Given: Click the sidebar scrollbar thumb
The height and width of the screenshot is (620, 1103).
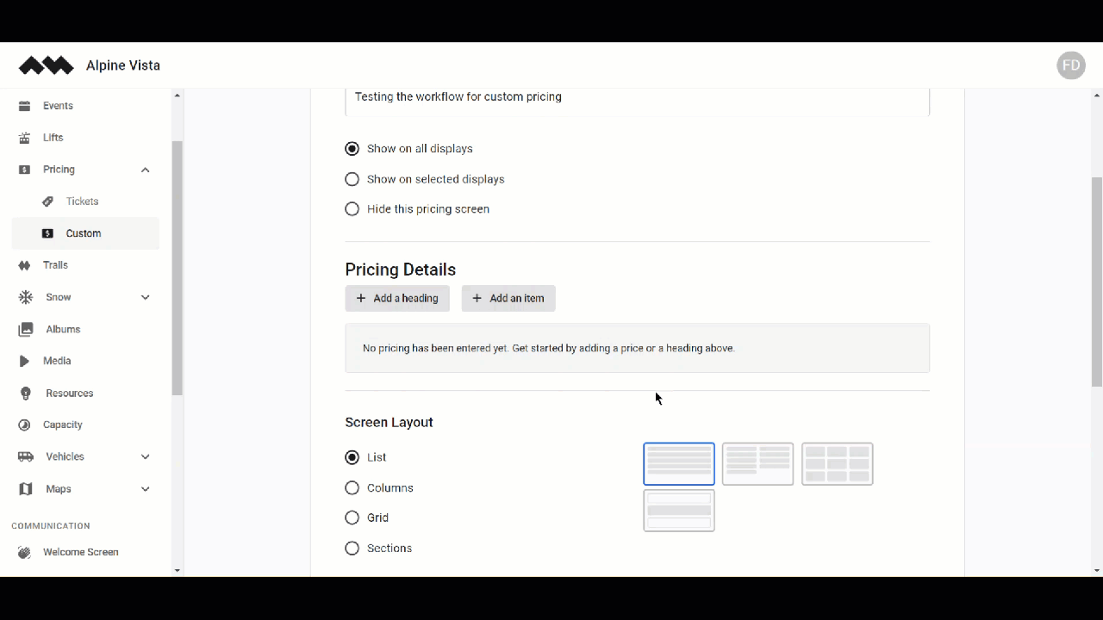Looking at the screenshot, I should 178,269.
